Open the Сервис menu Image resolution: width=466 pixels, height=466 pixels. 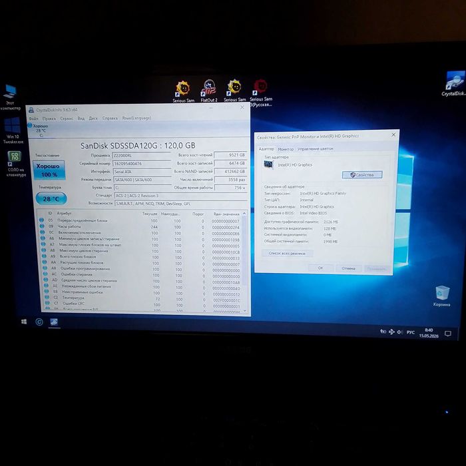click(x=67, y=118)
